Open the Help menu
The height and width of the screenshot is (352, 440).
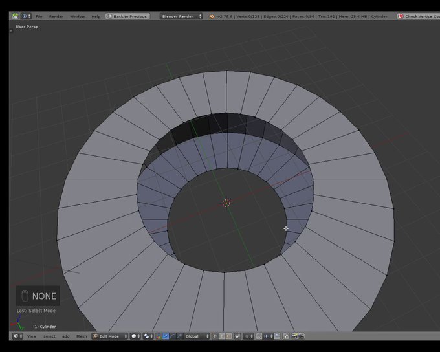click(x=96, y=17)
